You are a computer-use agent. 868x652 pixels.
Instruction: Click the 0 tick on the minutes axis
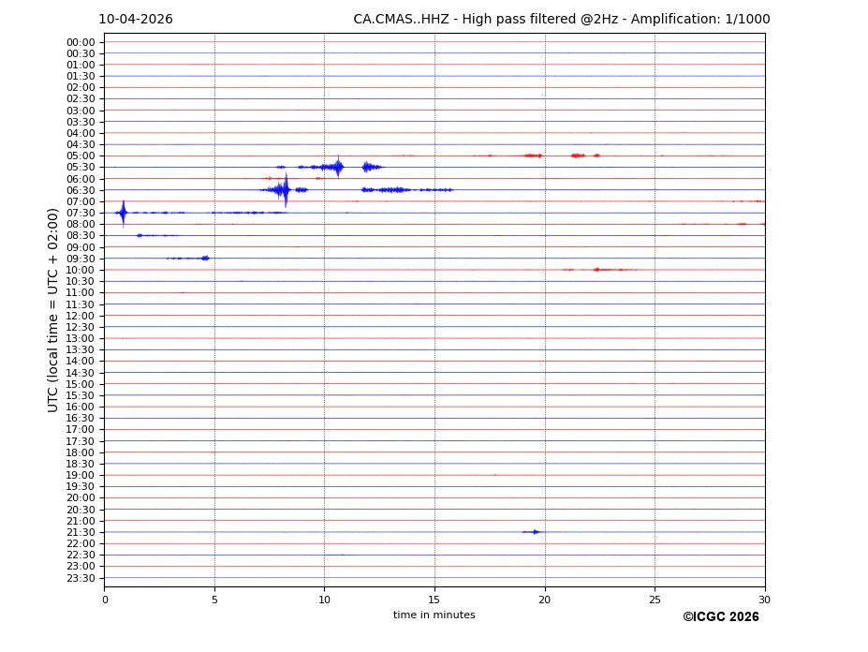(x=105, y=600)
